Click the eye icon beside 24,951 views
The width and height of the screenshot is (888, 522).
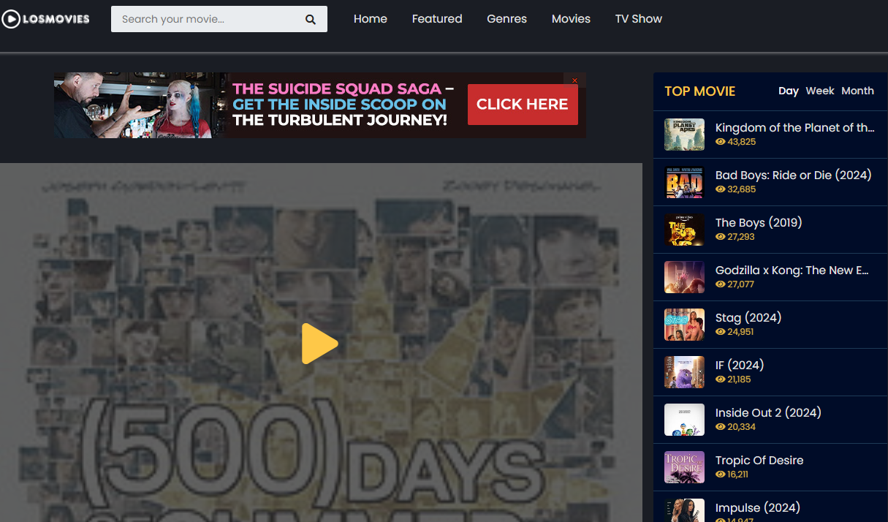(721, 332)
